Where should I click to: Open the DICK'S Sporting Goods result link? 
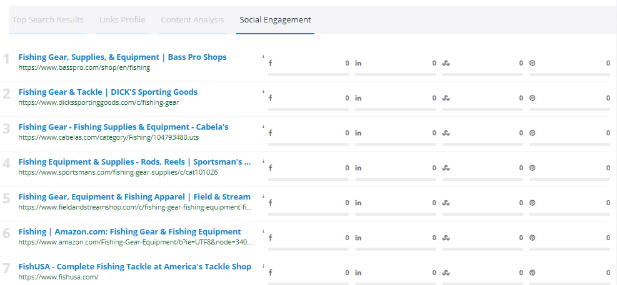pyautogui.click(x=108, y=92)
